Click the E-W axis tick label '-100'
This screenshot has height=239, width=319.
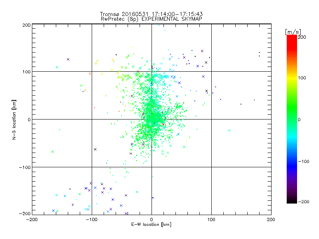coord(92,219)
